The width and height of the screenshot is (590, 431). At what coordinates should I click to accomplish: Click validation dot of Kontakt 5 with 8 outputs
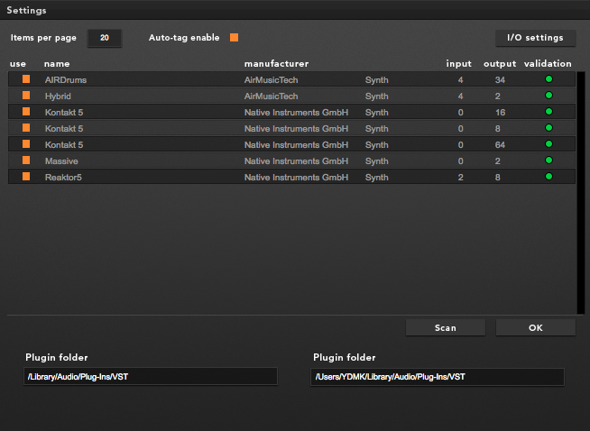tap(549, 127)
